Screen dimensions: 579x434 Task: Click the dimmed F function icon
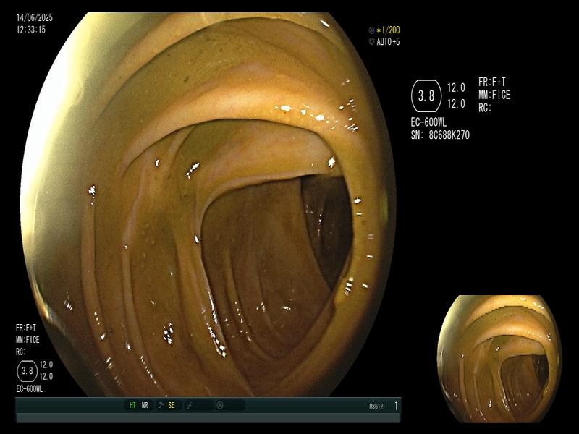(190, 406)
